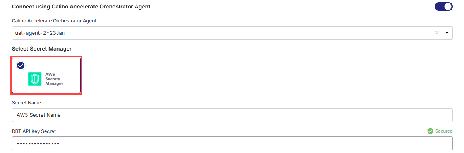The height and width of the screenshot is (153, 464).
Task: Toggle off the Orchestrator Agent connection switch
Action: tap(443, 7)
